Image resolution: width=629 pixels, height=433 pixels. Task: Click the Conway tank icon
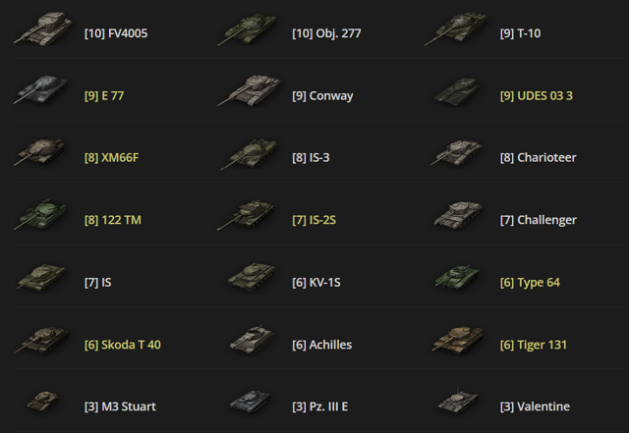coord(249,90)
